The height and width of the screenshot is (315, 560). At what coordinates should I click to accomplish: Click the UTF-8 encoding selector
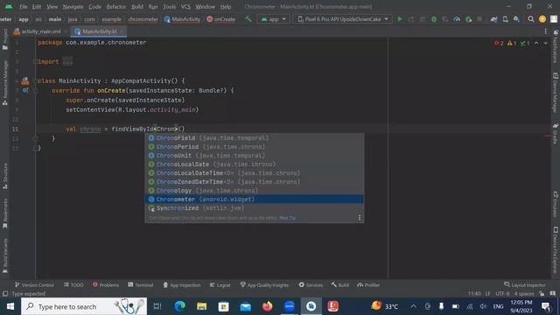[502, 294]
